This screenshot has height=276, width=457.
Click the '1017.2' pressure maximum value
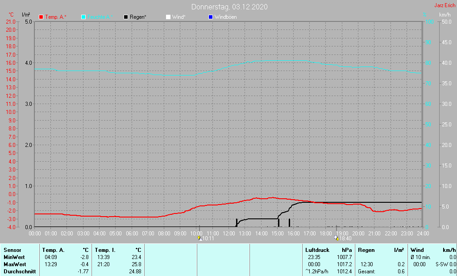point(345,264)
